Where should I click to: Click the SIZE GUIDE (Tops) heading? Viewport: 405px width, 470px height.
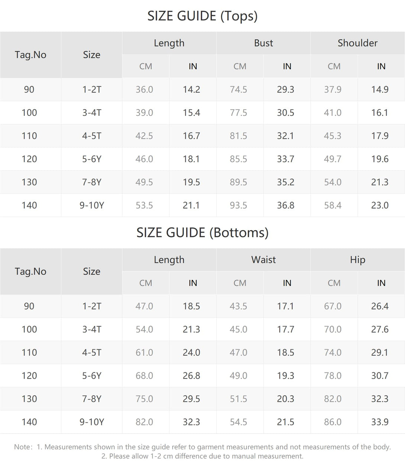pyautogui.click(x=202, y=16)
